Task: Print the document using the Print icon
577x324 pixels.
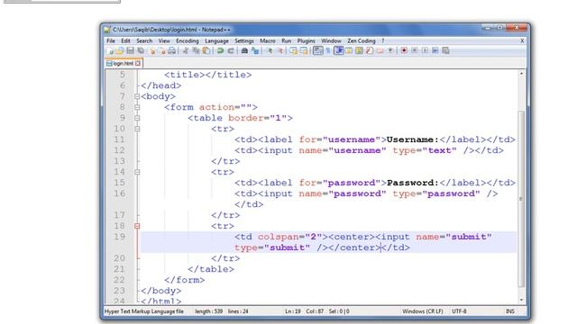Action: pos(172,50)
